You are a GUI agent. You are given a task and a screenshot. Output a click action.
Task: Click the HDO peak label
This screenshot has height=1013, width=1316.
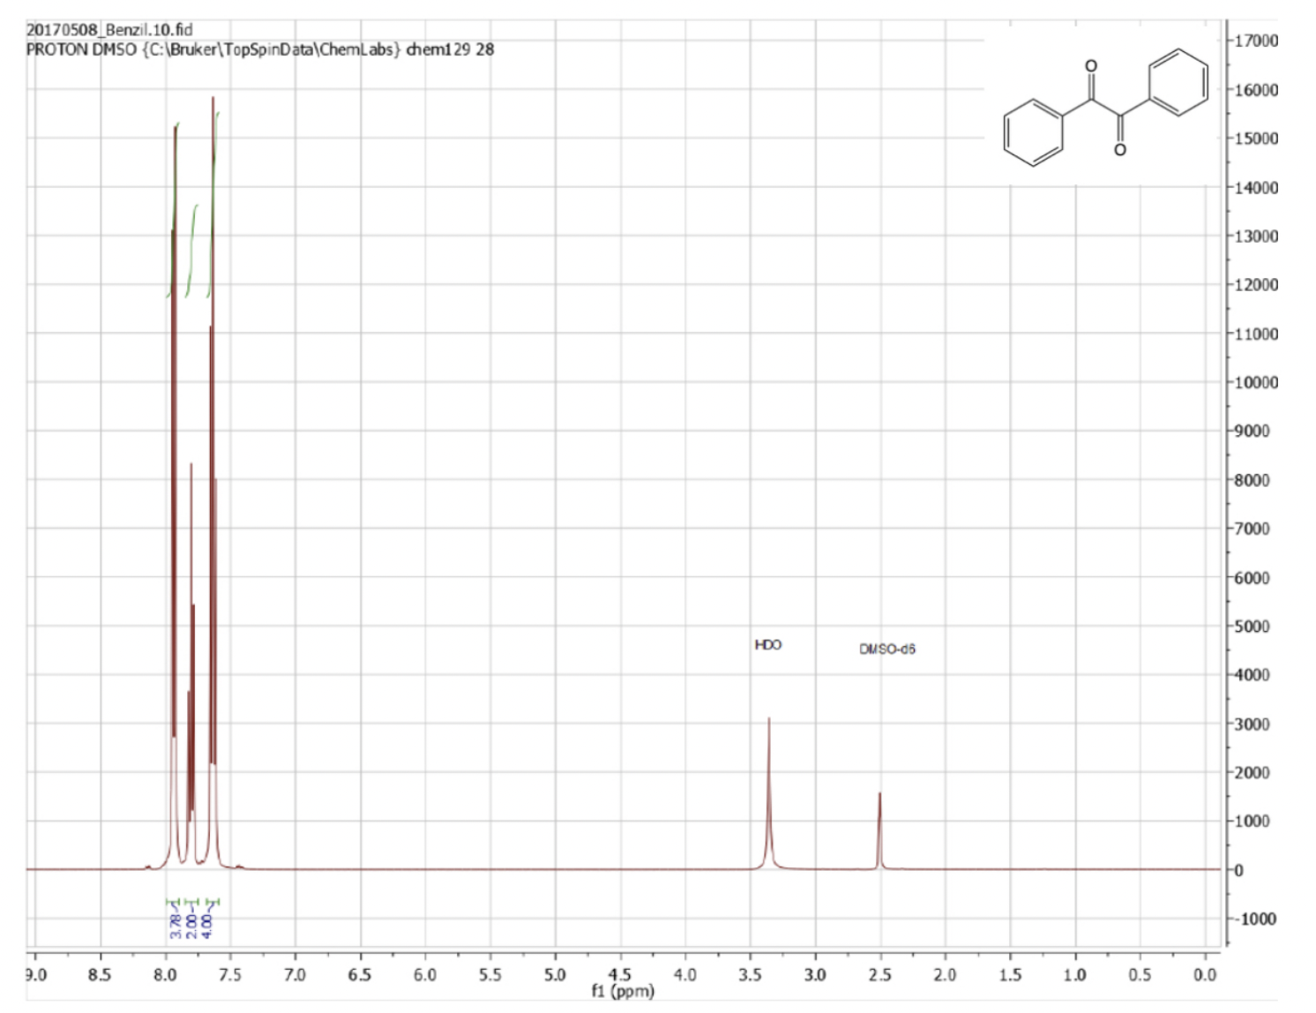pyautogui.click(x=766, y=646)
